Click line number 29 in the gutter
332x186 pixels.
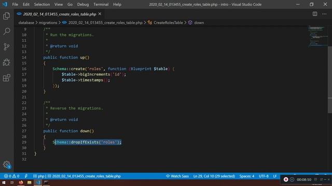(24, 142)
